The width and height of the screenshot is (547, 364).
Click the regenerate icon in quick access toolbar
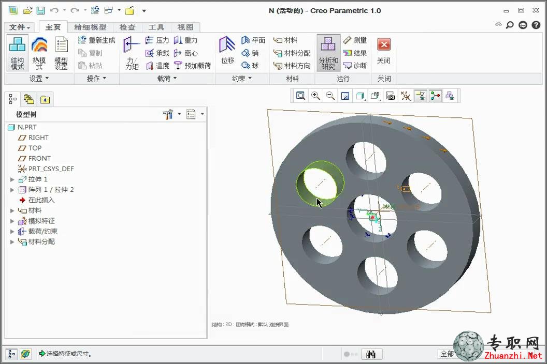(x=95, y=10)
